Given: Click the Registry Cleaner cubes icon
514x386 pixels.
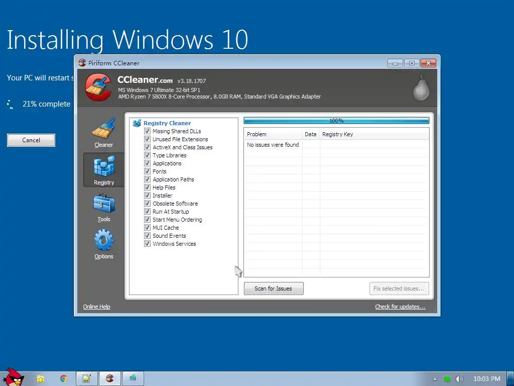Looking at the screenshot, I should (x=137, y=123).
